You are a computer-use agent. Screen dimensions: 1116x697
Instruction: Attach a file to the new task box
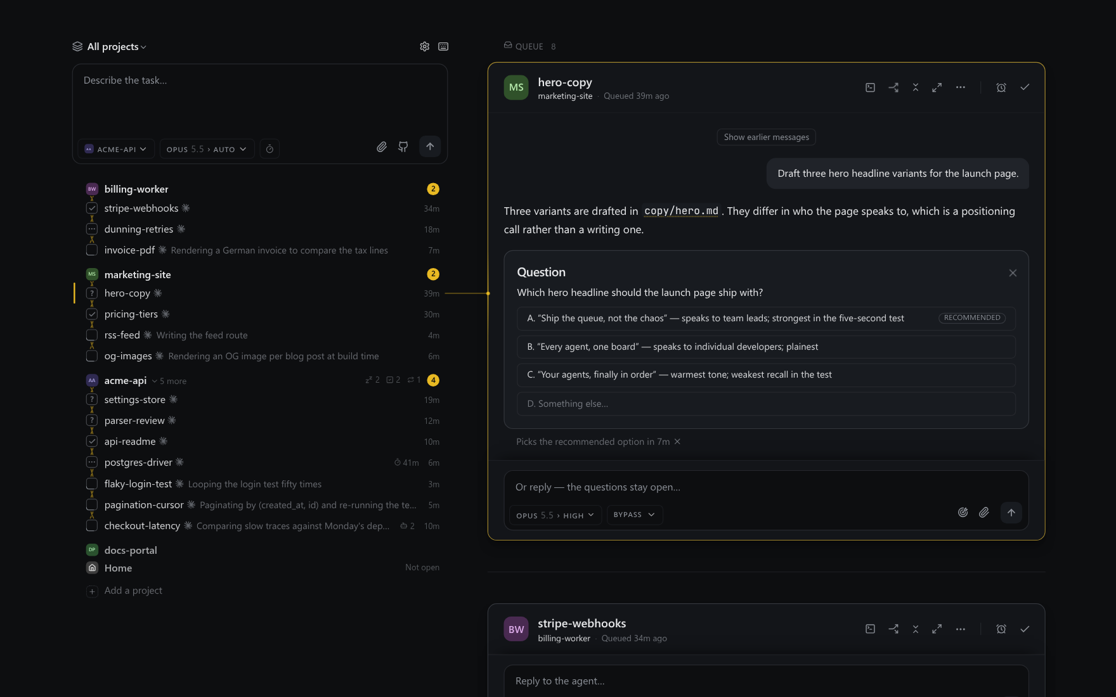click(382, 147)
